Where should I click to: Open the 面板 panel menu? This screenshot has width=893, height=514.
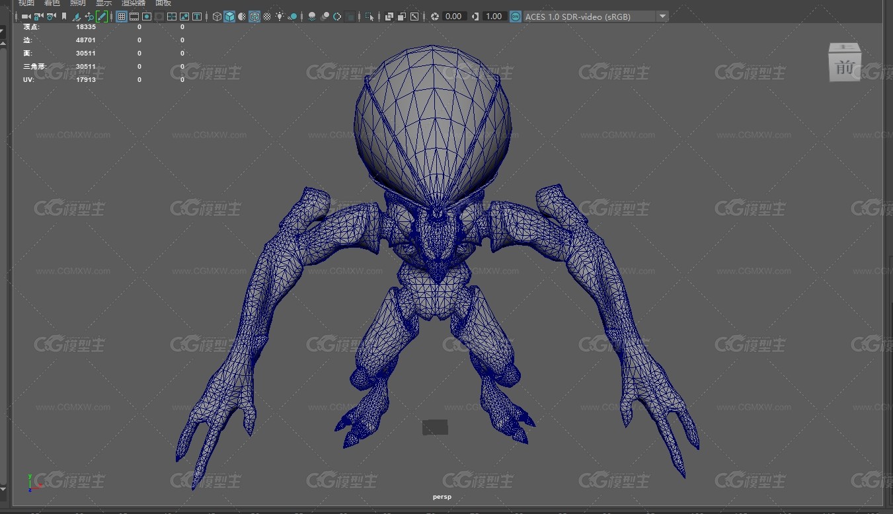tap(163, 3)
